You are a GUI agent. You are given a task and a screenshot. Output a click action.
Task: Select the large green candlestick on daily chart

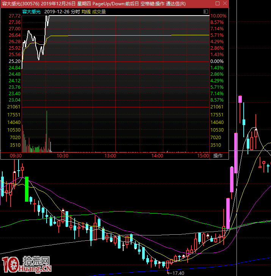pos(27,189)
